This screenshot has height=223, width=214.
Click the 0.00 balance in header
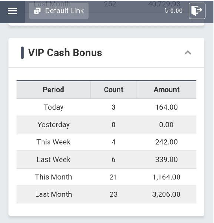click(174, 11)
